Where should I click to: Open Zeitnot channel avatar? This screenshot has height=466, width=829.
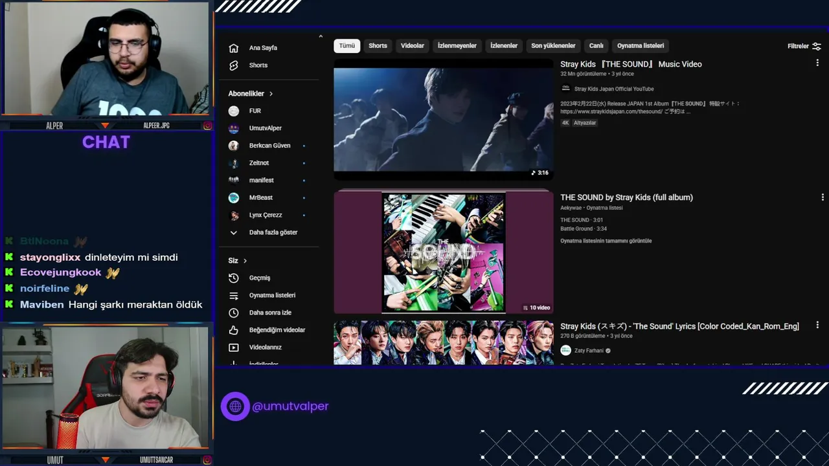234,163
